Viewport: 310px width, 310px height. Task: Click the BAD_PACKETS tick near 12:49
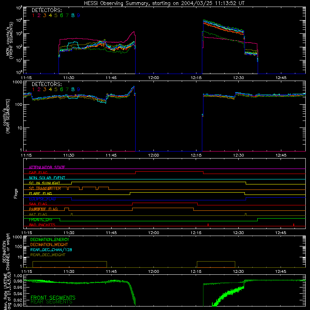(294, 225)
